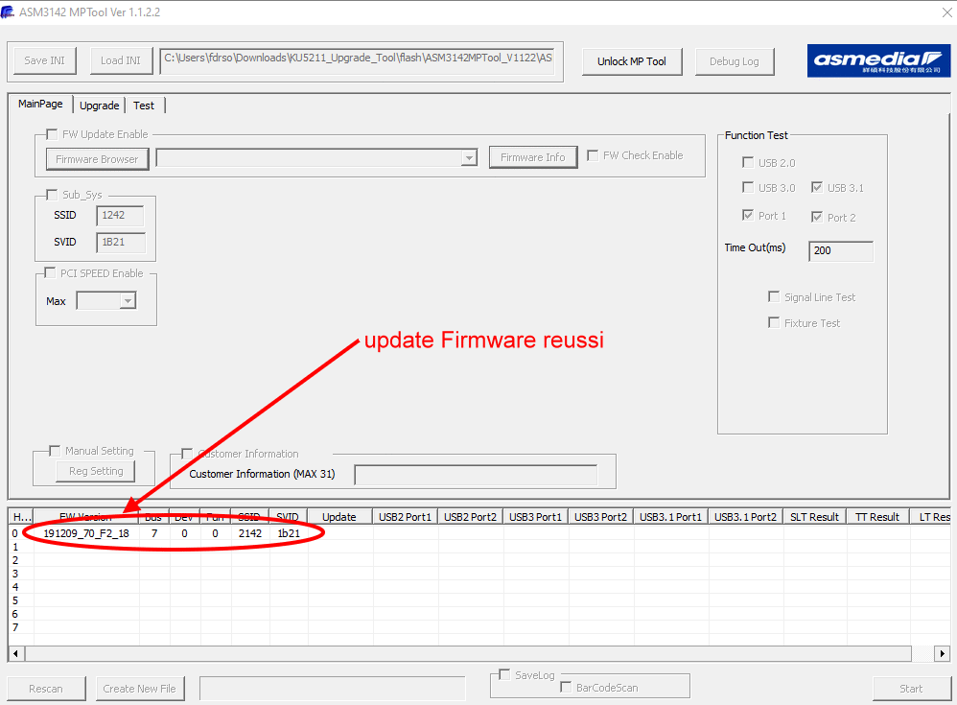957x705 pixels.
Task: Enable the SaveLog checkbox
Action: 504,674
